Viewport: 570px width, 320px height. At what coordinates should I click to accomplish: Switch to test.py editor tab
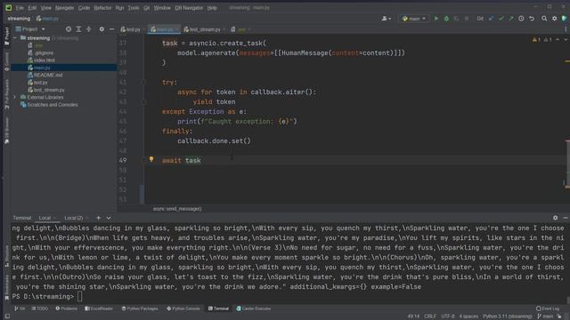[x=133, y=29]
